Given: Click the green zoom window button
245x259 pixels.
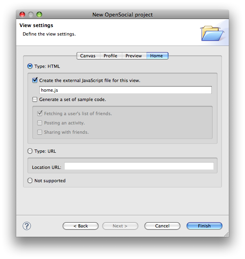Looking at the screenshot, I should [39, 15].
